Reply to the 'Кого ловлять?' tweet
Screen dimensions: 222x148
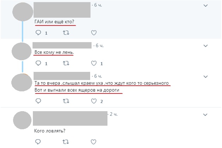point(38,142)
